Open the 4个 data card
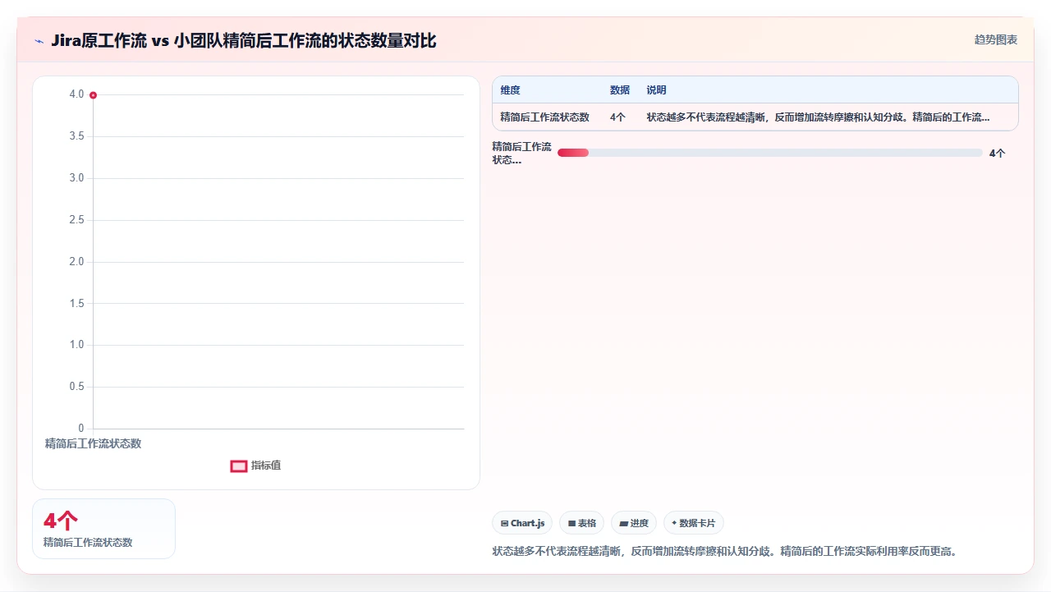Screen dimensions: 1051x592 (103, 529)
